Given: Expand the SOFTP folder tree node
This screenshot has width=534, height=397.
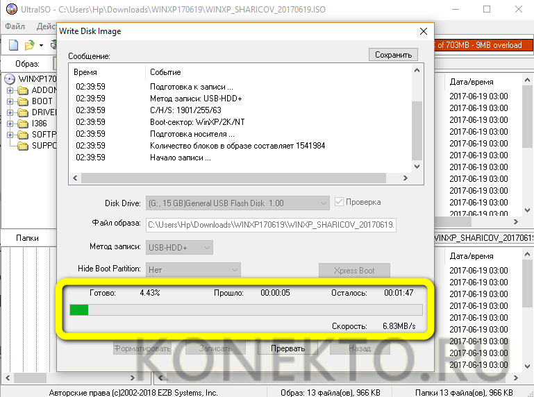Looking at the screenshot, I should point(10,135).
